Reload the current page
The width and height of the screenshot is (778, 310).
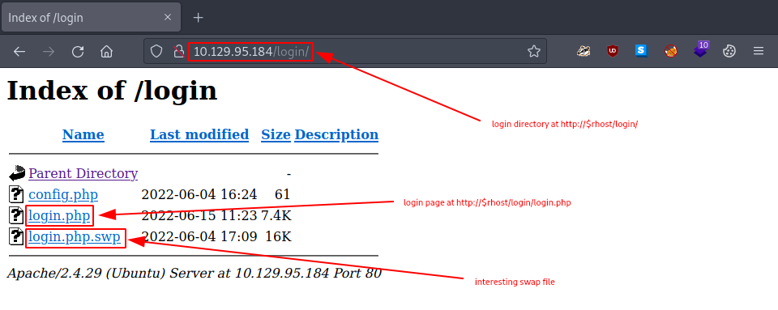(x=78, y=52)
